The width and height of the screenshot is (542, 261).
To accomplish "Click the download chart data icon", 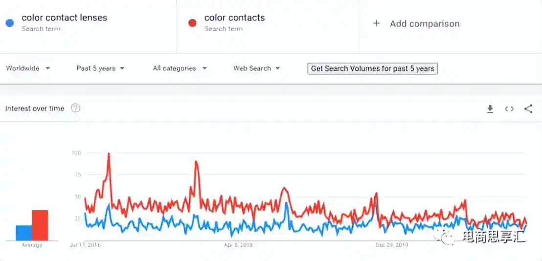I will pyautogui.click(x=490, y=109).
